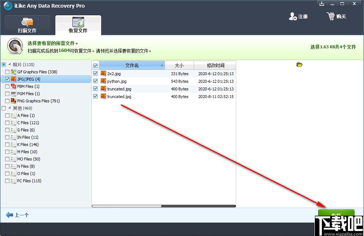
Task: Uncheck the python.jpg file checkbox
Action: (95, 81)
